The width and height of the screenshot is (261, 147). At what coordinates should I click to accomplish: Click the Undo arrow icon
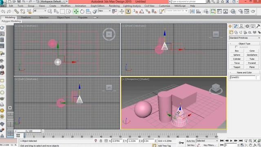tap(3, 11)
